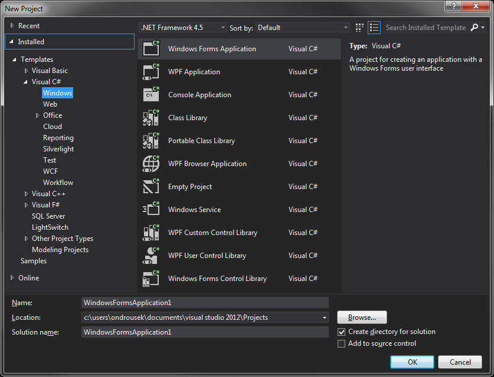The height and width of the screenshot is (377, 494).
Task: Click the Windows Service template icon
Action: click(151, 209)
